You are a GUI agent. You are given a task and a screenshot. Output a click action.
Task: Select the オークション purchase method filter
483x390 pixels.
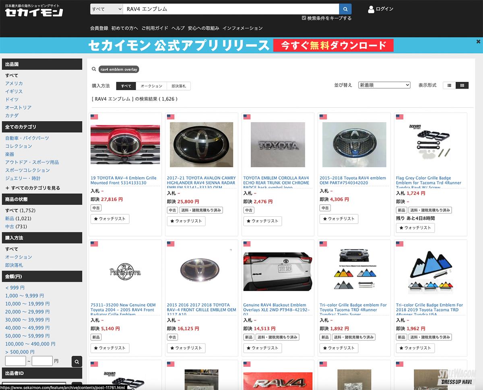pyautogui.click(x=151, y=86)
